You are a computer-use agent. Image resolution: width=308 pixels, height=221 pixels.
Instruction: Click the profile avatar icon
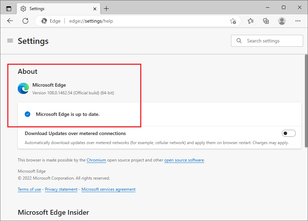282,21
